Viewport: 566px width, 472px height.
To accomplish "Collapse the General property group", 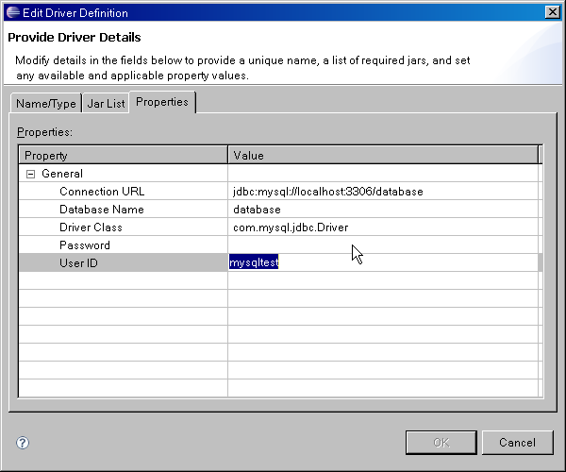I will point(31,174).
